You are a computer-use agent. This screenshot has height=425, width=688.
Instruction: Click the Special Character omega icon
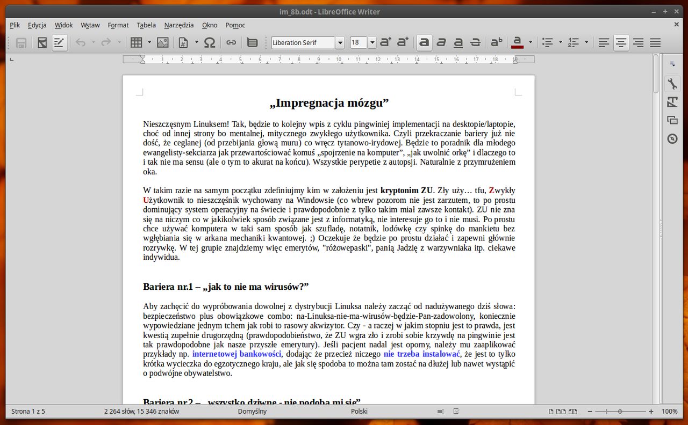(x=210, y=42)
